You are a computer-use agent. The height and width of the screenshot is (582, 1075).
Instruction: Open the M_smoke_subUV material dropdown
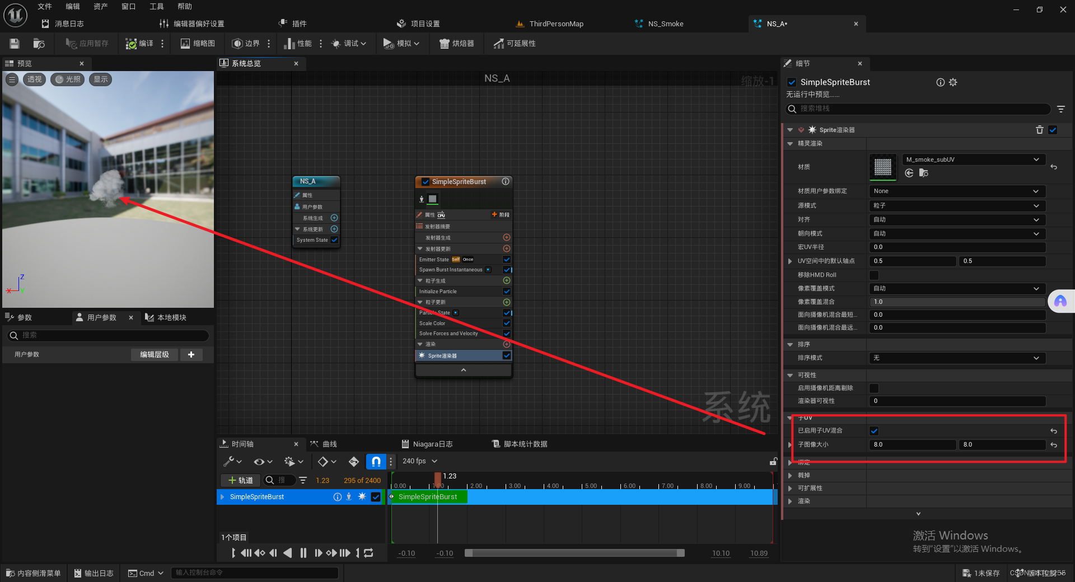tap(974, 159)
